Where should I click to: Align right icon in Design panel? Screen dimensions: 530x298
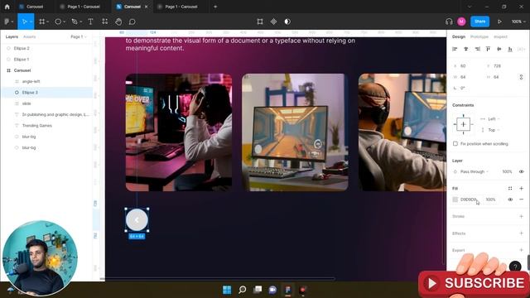(x=477, y=49)
